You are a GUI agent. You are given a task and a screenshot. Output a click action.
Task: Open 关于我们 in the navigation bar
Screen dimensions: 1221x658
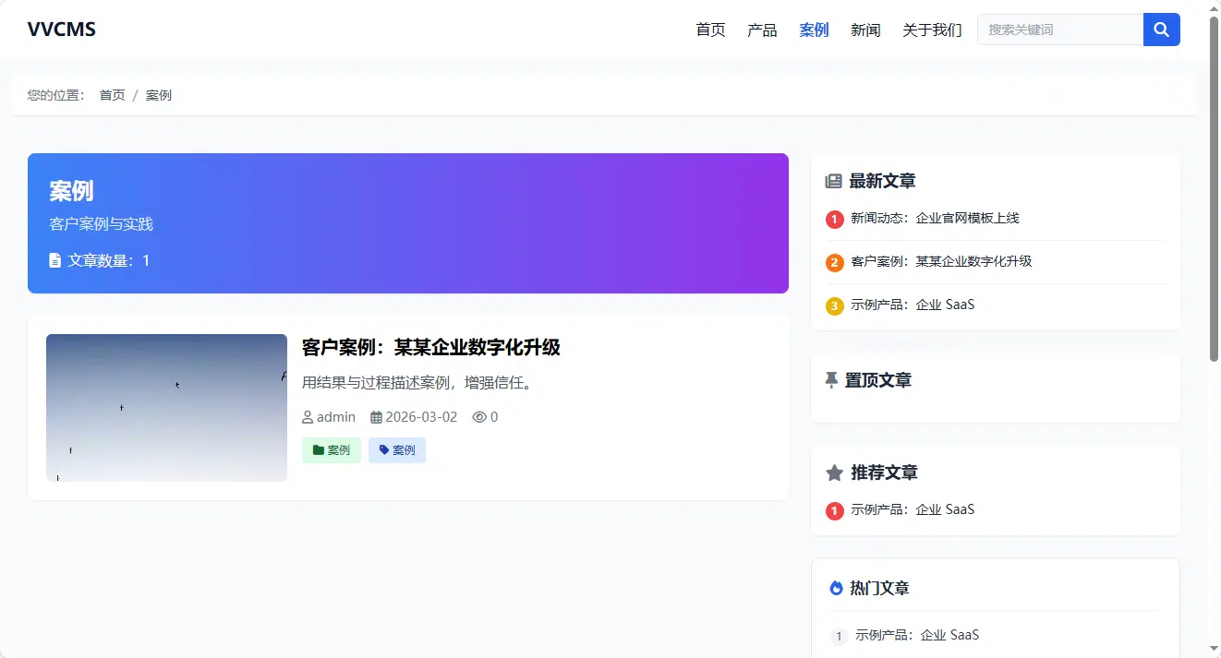932,30
